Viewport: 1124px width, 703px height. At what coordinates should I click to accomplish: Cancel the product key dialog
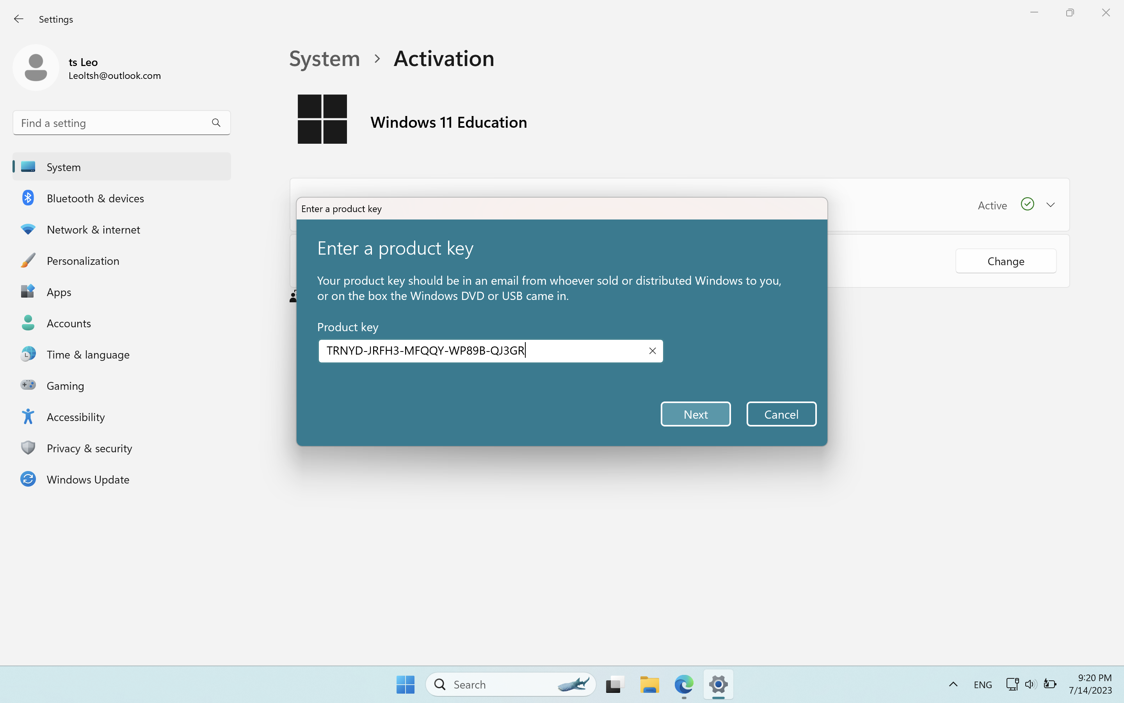[x=781, y=414]
